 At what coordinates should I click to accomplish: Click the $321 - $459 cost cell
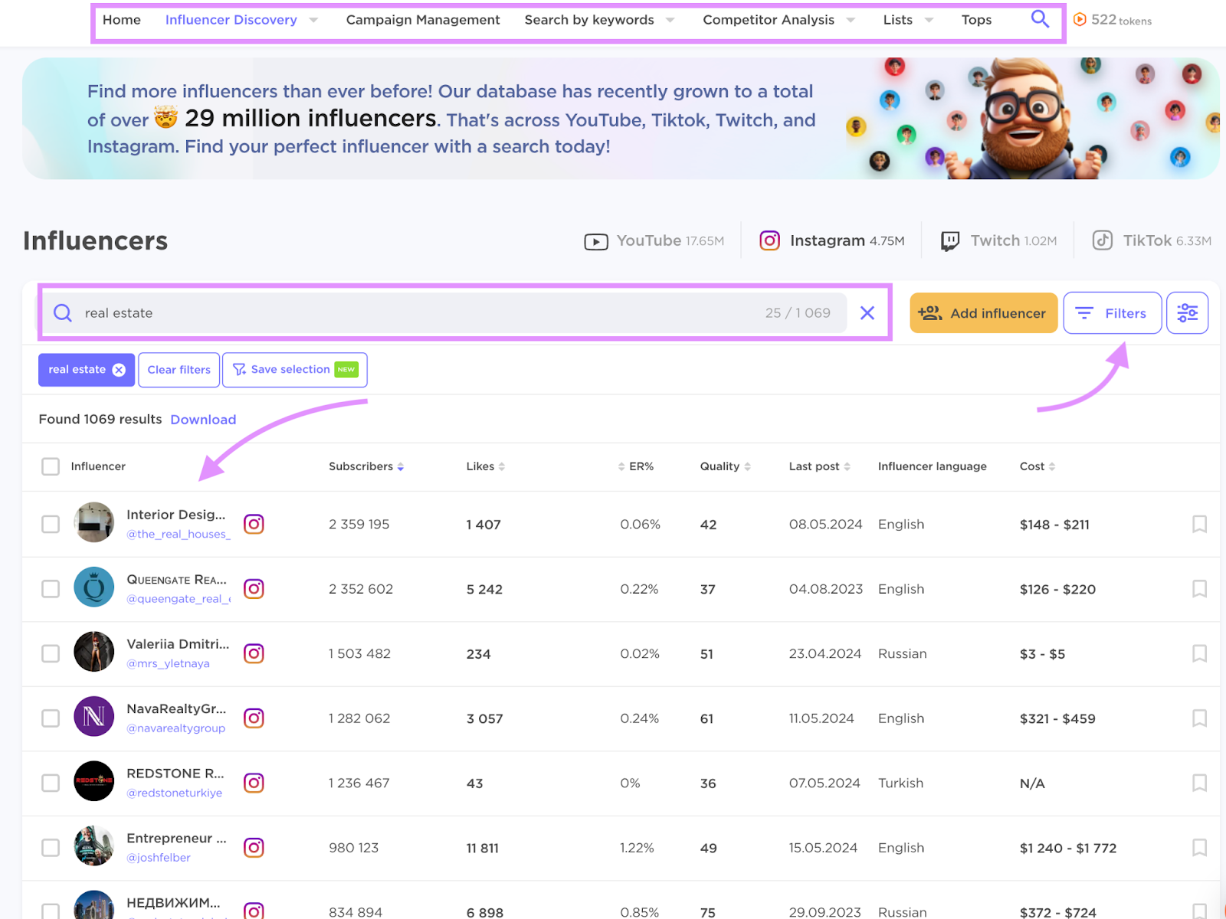[1057, 718]
